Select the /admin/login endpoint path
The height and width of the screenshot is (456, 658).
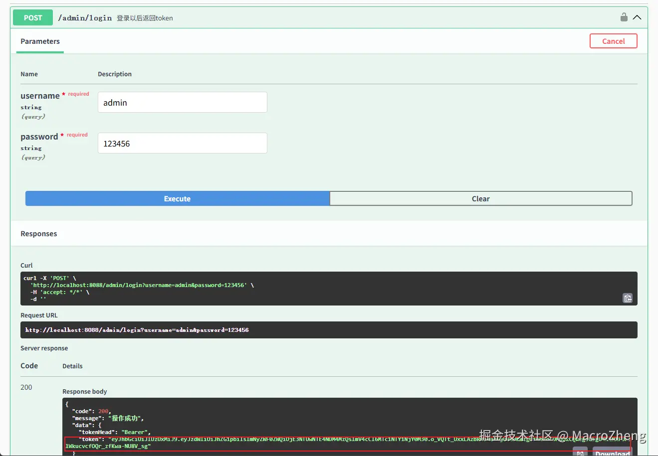pos(85,17)
